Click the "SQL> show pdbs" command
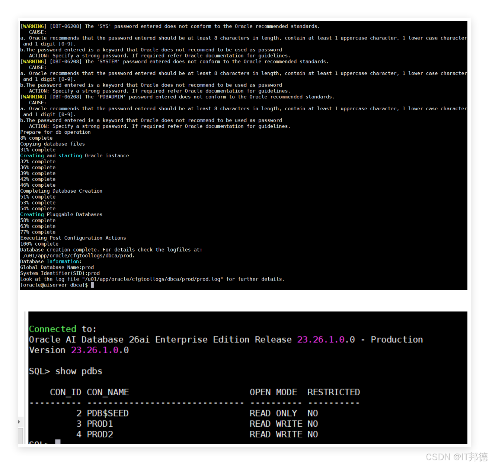The image size is (489, 465). point(65,371)
